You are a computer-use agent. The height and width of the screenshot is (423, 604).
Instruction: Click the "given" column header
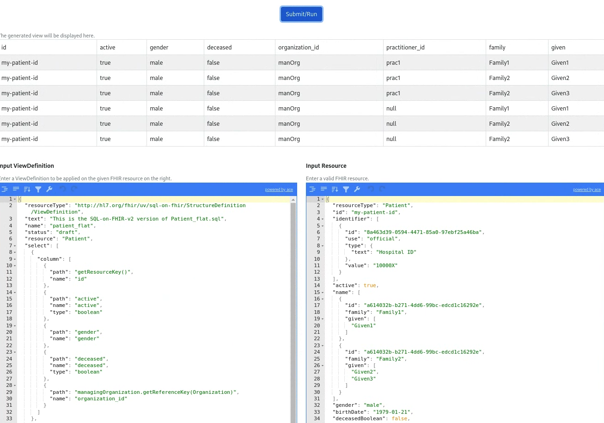point(576,47)
